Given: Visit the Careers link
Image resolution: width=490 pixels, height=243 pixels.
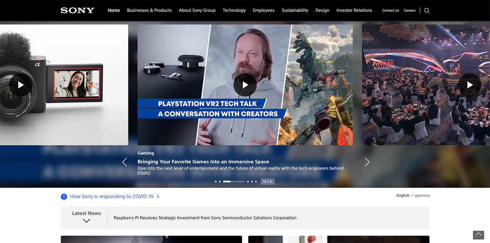Looking at the screenshot, I should 409,10.
